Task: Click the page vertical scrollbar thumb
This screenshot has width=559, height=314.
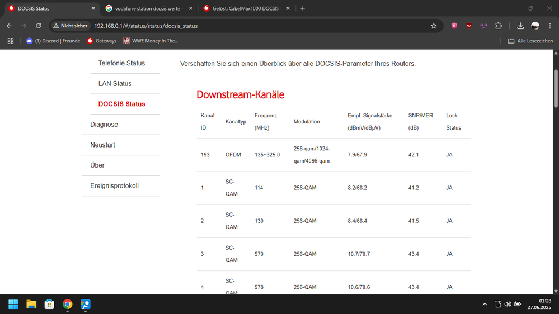Action: (x=556, y=88)
